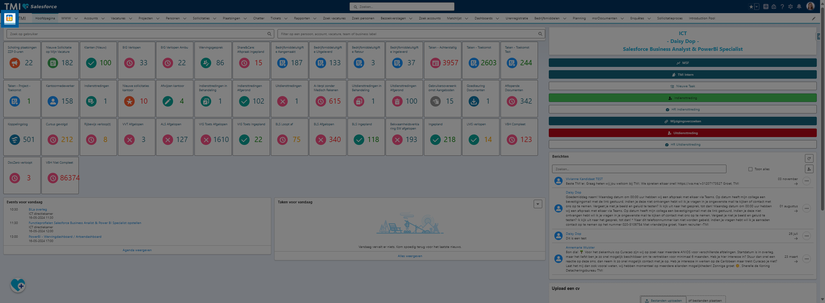Open the Sollicitatieproces tab
825x303 pixels.
pos(670,18)
